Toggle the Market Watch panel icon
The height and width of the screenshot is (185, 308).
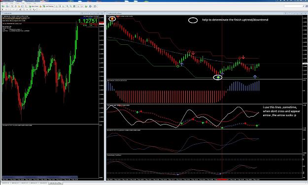click(x=12, y=6)
